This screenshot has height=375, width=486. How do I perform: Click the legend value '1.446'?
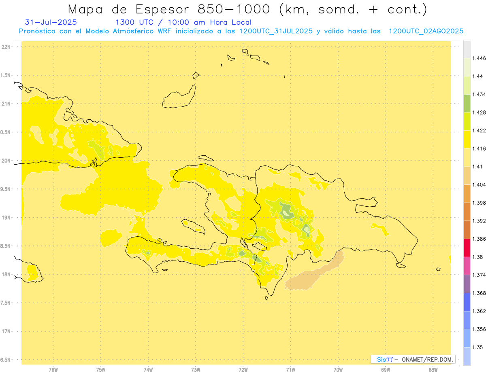[x=479, y=58]
